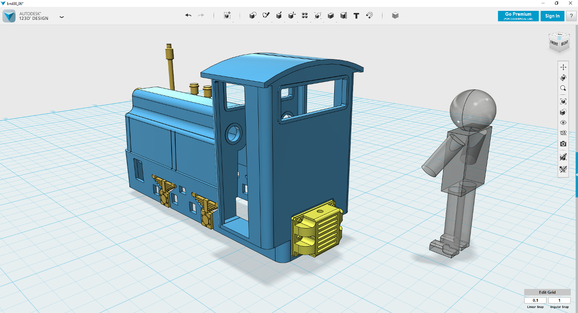578x313 pixels.
Task: Undo the last action
Action: coord(188,15)
